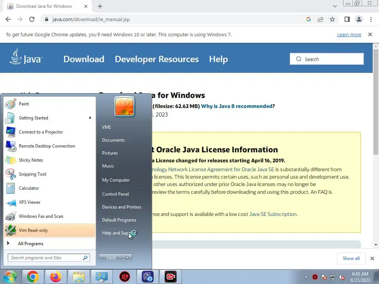Open Control Panel
The image size is (379, 284).
point(115,194)
